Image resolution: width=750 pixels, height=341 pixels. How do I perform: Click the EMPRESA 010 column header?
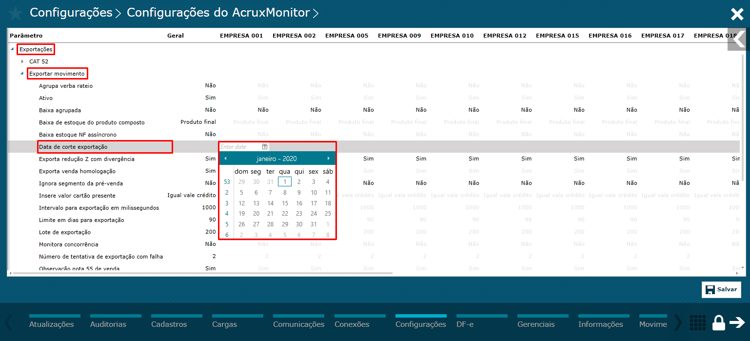[x=452, y=36]
